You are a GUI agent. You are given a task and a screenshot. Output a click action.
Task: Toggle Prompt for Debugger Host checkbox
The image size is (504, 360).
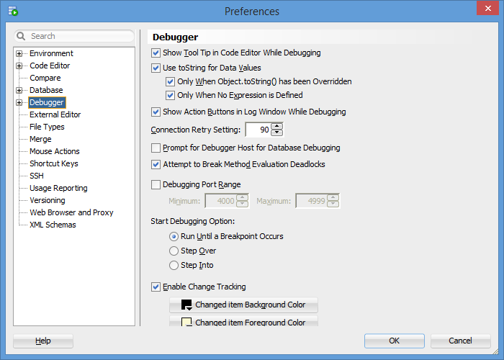coord(156,148)
